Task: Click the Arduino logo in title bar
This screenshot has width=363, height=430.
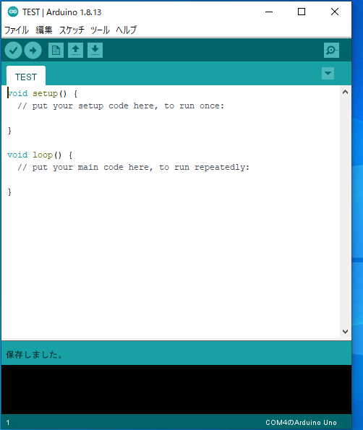Action: tap(13, 12)
